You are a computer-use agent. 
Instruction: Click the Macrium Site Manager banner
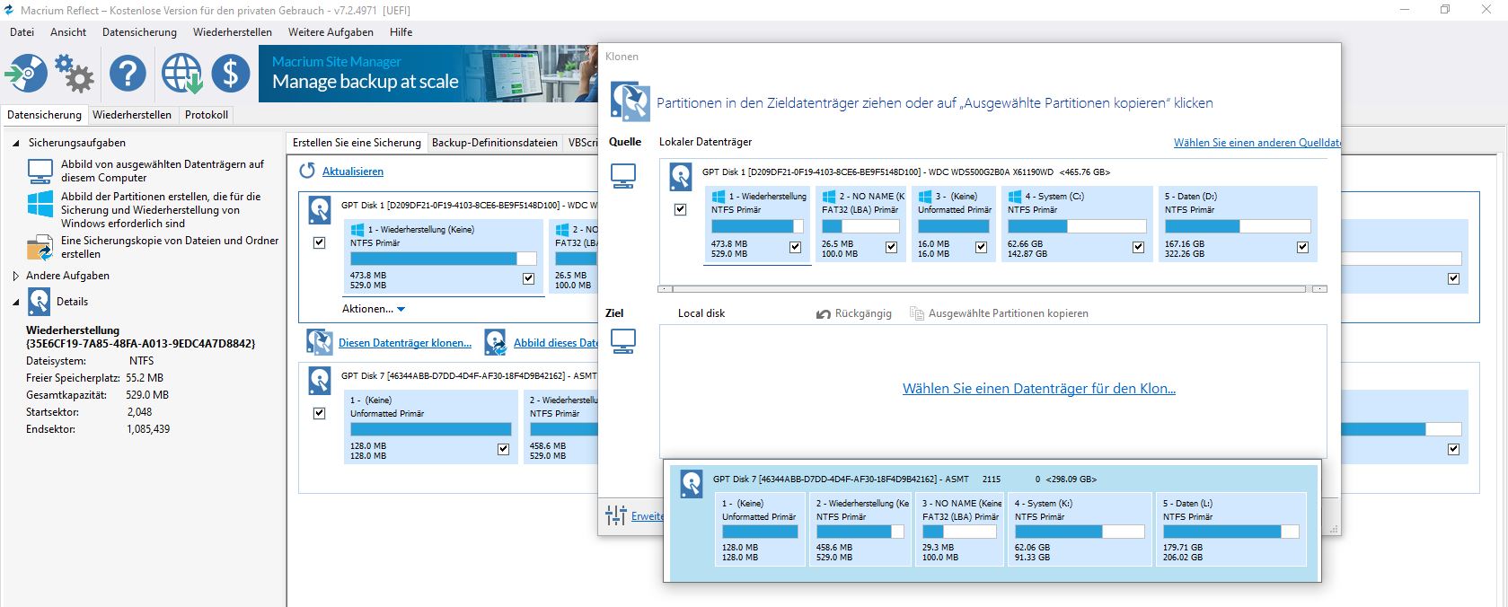(428, 74)
